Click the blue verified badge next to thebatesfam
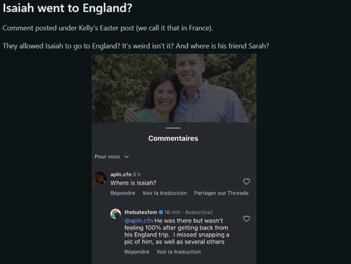The image size is (351, 264). [161, 212]
